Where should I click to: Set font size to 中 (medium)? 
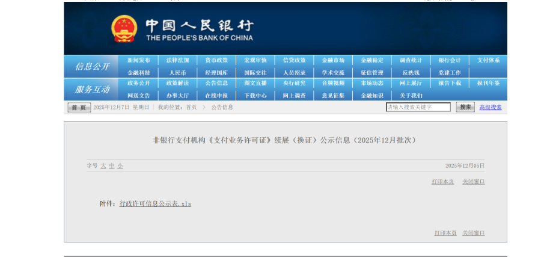(x=112, y=166)
